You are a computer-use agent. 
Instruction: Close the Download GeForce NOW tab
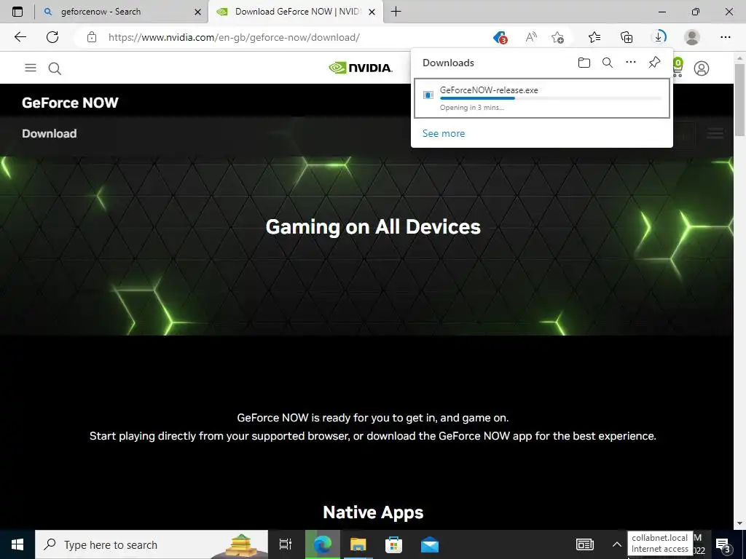(372, 12)
